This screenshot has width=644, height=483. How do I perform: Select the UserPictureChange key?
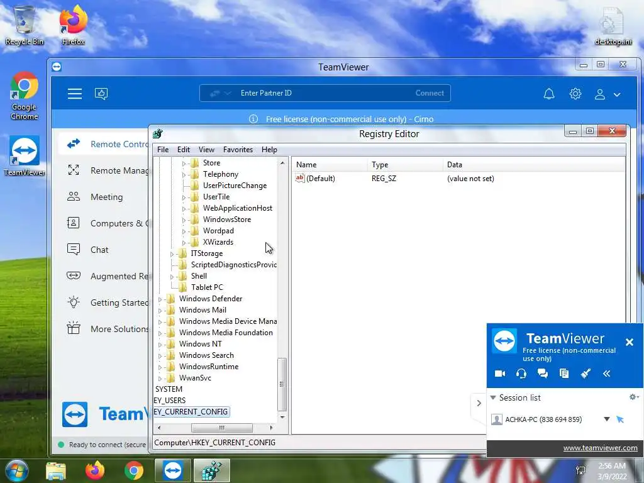click(235, 186)
